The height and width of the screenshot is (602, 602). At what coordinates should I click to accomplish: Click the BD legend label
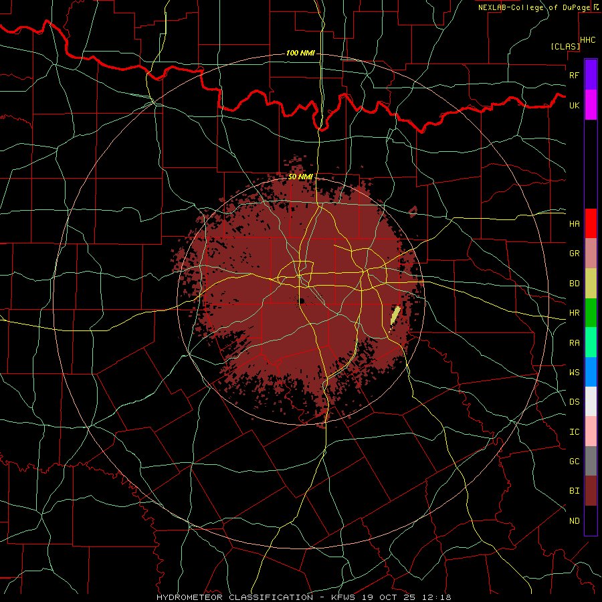click(x=574, y=284)
